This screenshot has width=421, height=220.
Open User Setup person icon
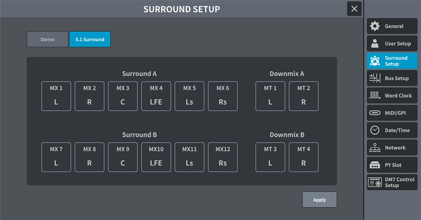point(375,44)
